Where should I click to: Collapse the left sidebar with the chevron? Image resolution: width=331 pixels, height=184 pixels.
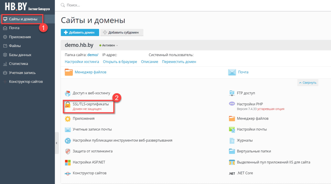[57, 143]
